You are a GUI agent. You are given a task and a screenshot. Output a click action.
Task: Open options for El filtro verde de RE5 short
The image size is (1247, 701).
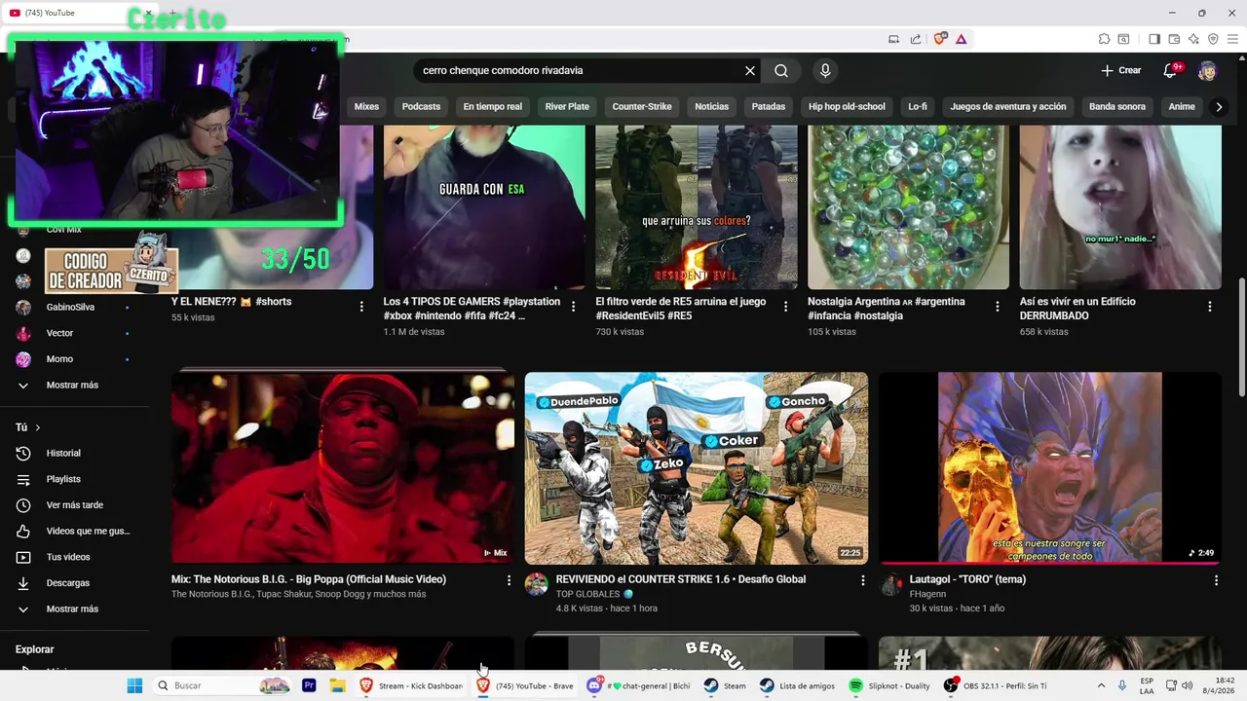[x=784, y=306]
